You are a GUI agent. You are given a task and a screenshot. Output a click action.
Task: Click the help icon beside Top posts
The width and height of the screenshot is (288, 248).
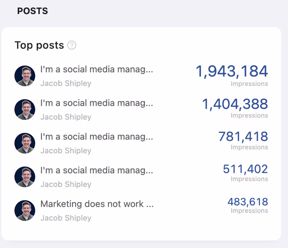tap(71, 46)
